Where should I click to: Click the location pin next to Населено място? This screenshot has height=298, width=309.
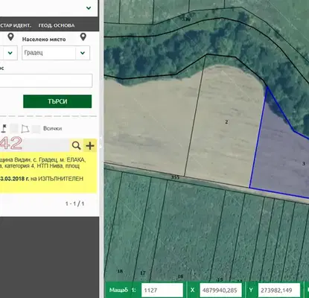pyautogui.click(x=83, y=37)
